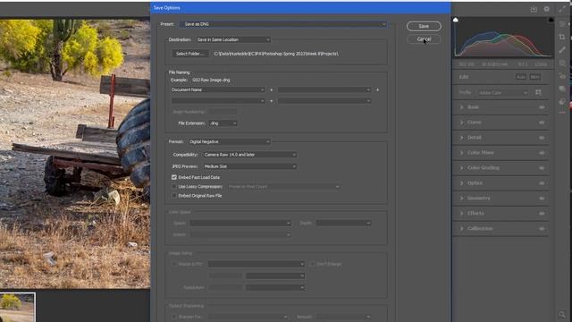
Task: Select the Crop and Rotate tool
Action: [562, 37]
